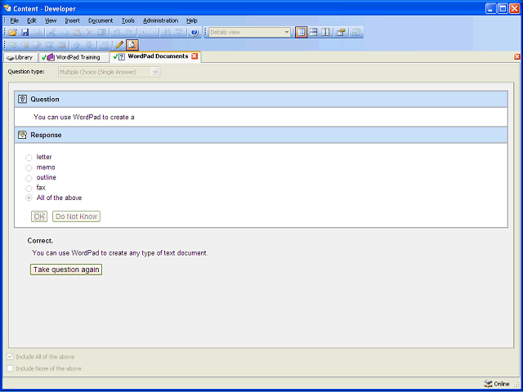The width and height of the screenshot is (523, 392).
Task: Redo the last action
Action: tap(129, 33)
